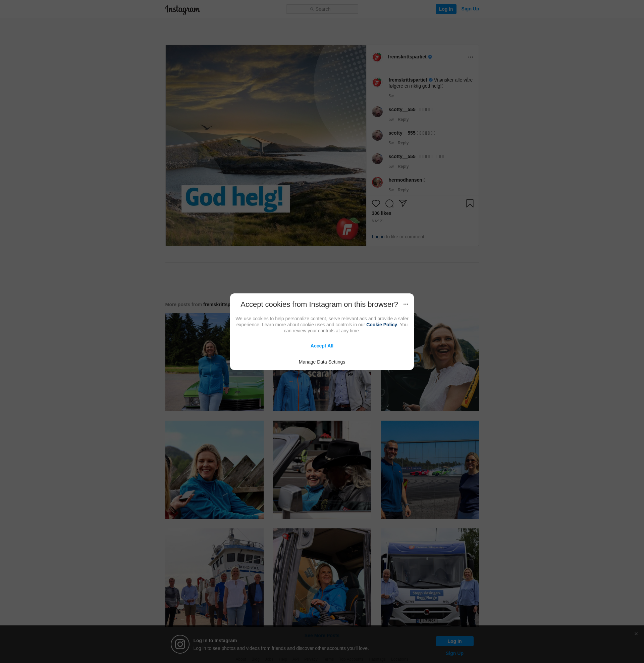This screenshot has height=663, width=644.
Task: Click Accept All cookies button
Action: [x=322, y=346]
